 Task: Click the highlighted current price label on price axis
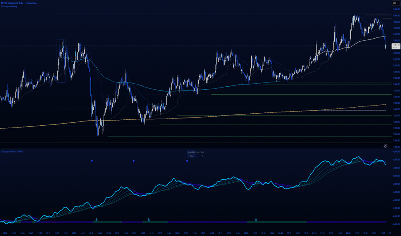[394, 45]
